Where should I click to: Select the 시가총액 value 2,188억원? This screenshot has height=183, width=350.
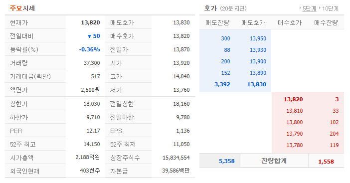(88, 157)
